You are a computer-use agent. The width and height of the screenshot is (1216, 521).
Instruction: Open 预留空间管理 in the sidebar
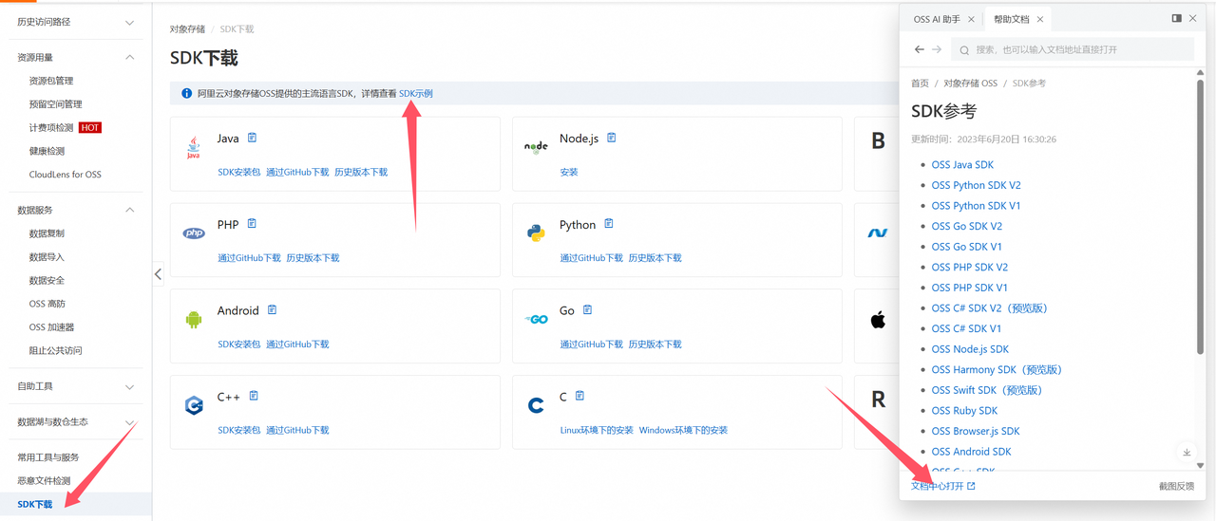click(55, 104)
